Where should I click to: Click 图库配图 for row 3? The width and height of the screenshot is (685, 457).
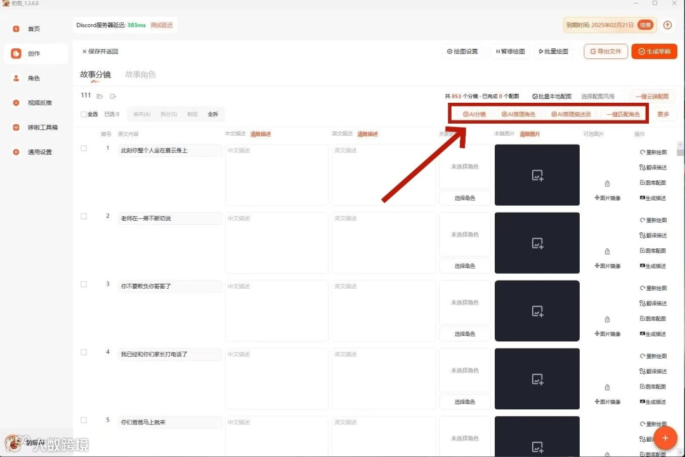pyautogui.click(x=653, y=319)
